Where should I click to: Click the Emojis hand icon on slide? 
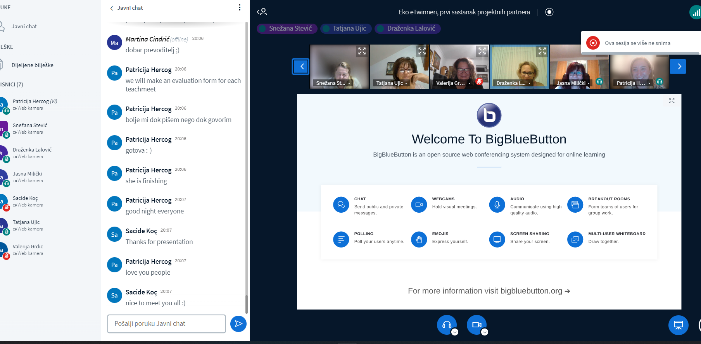click(419, 240)
